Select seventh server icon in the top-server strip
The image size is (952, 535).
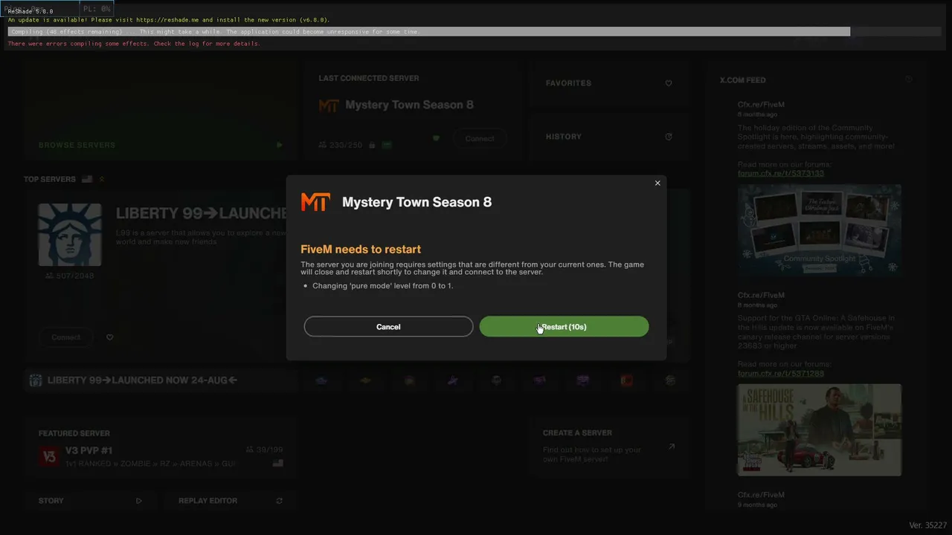point(583,380)
